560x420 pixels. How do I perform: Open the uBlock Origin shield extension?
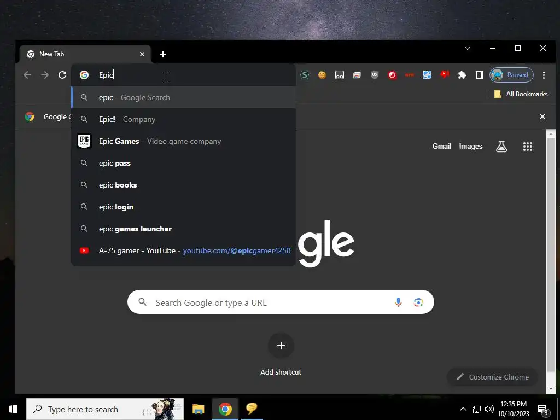pos(374,75)
